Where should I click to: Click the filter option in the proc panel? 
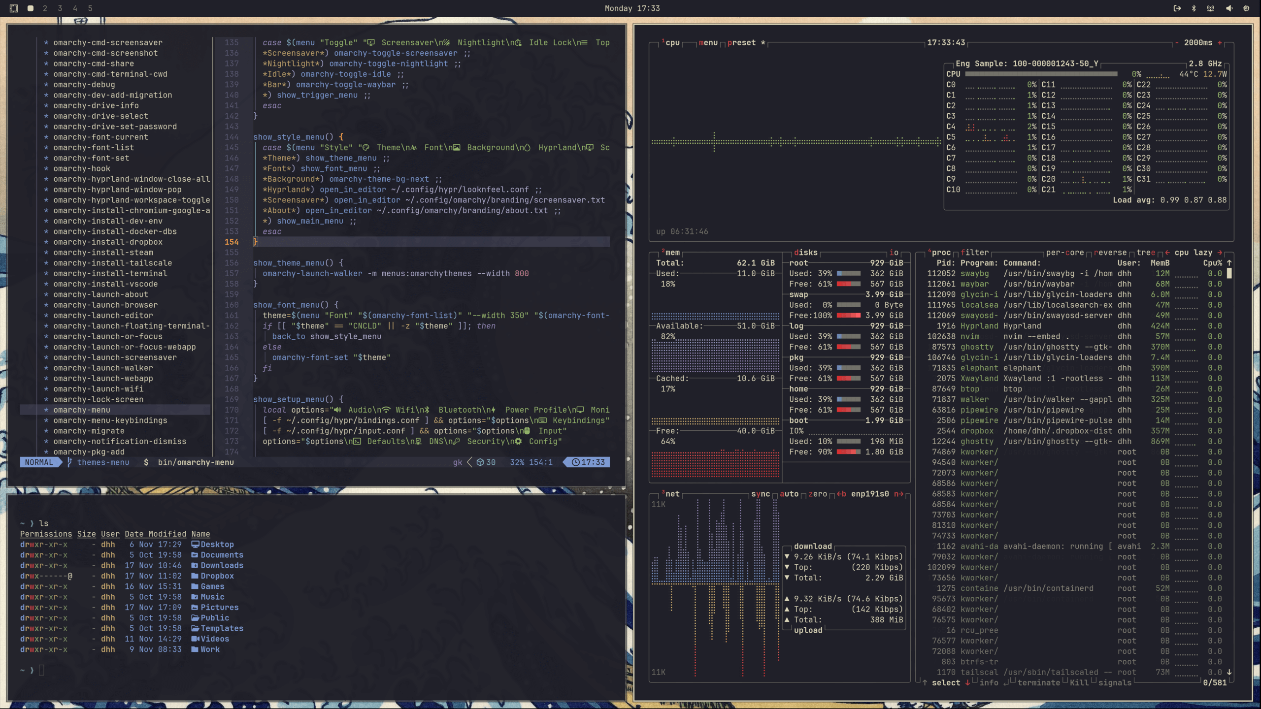(974, 253)
